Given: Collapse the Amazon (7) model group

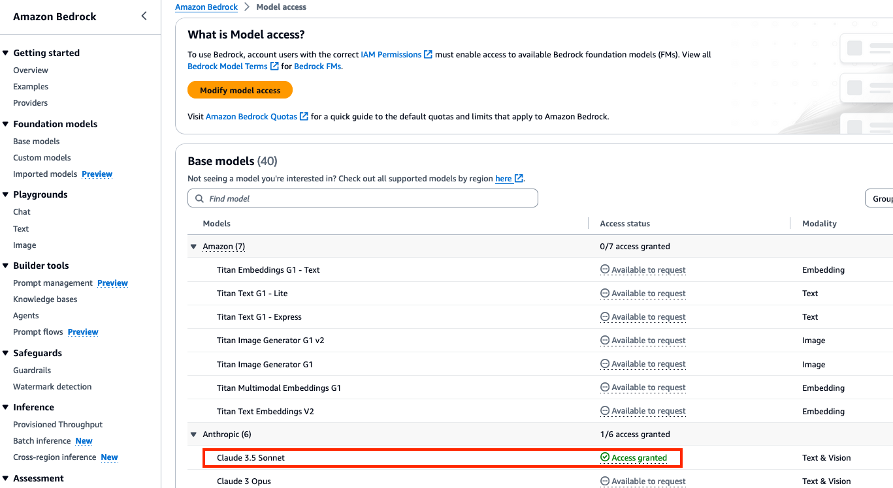Looking at the screenshot, I should 193,247.
